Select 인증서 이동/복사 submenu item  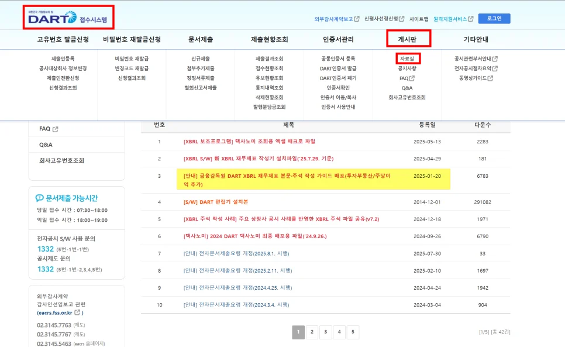[x=338, y=97]
